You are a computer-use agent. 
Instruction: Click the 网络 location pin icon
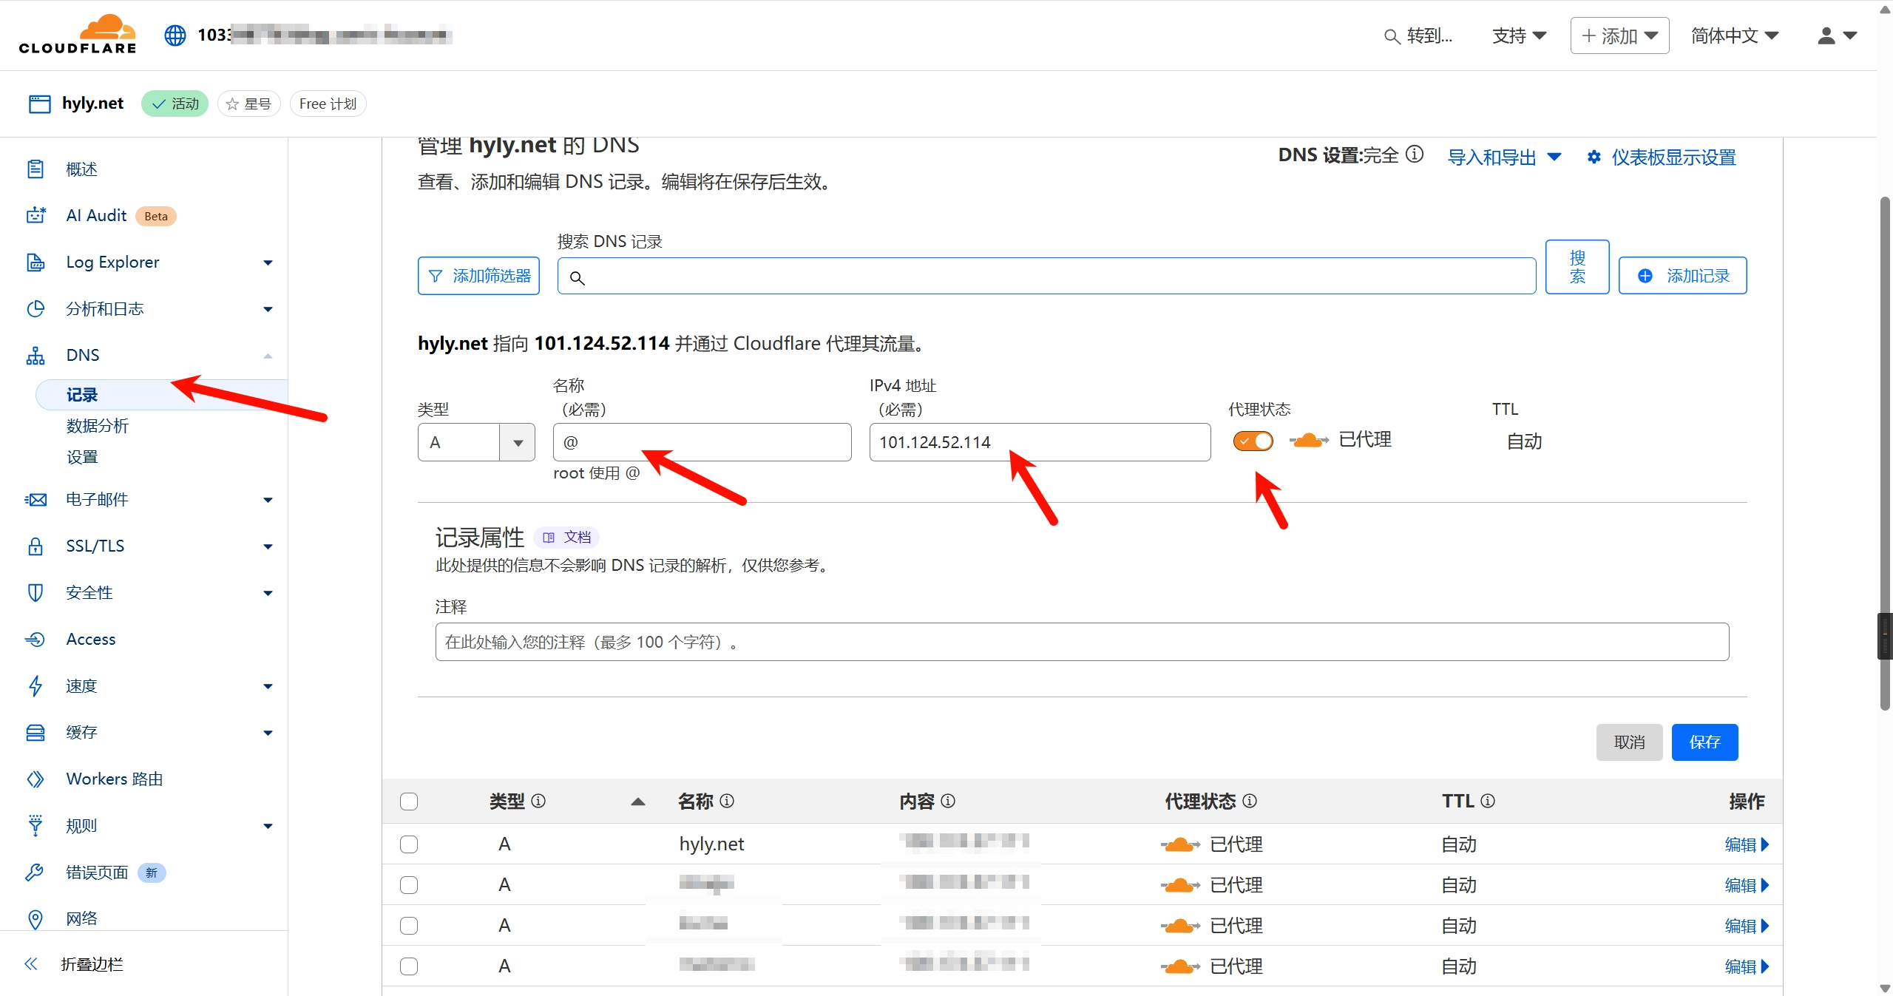pyautogui.click(x=35, y=919)
